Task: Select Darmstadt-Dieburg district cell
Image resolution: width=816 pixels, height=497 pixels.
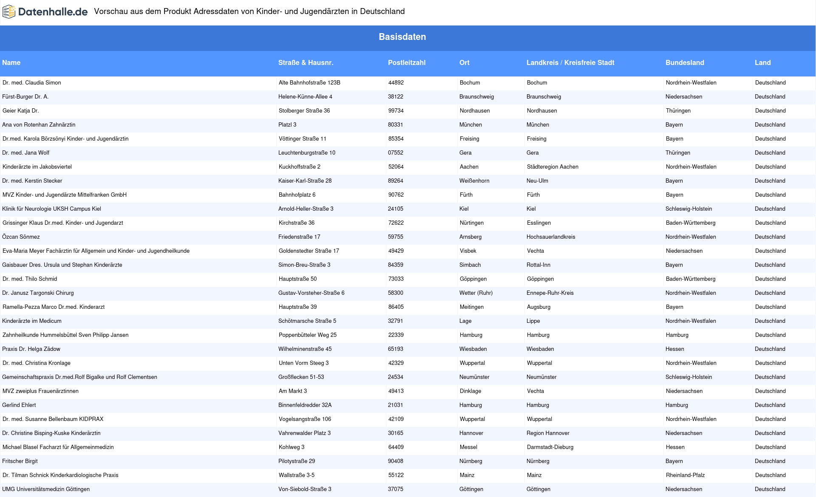Action: (x=550, y=447)
